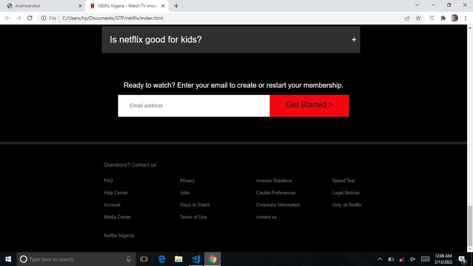The image size is (473, 266).
Task: Open the taskbar clock and date
Action: [443, 259]
